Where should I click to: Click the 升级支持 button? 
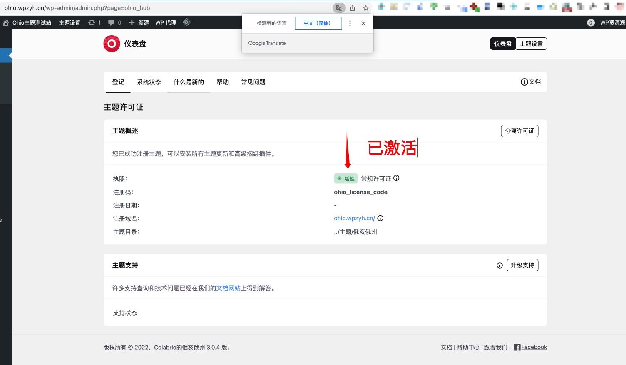[522, 265]
